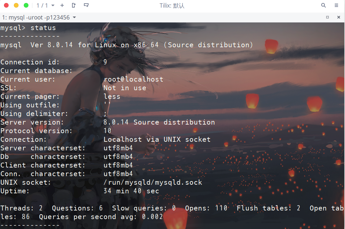
Task: Open the session switcher dropdown next to 1 / 1
Action: pos(53,6)
